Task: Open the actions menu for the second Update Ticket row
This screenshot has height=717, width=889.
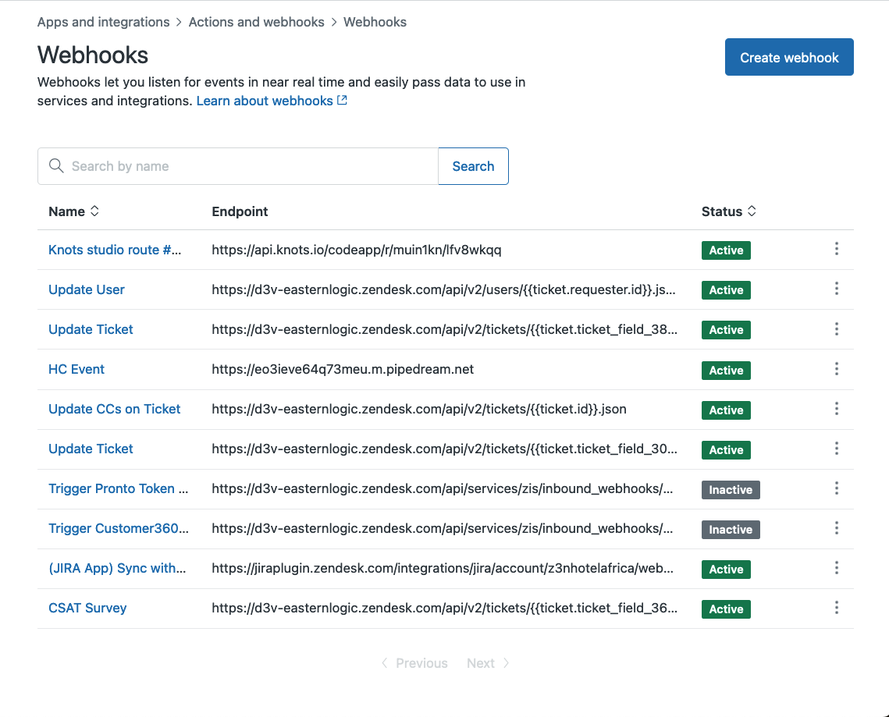Action: 836,449
